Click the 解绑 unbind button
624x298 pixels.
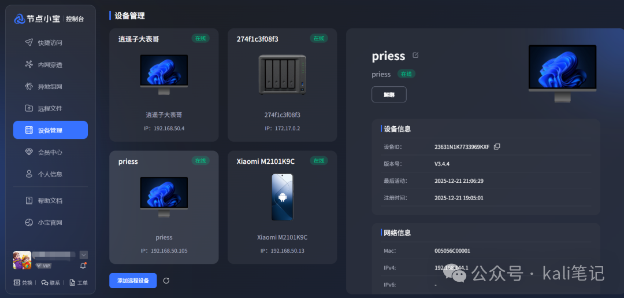tap(389, 94)
